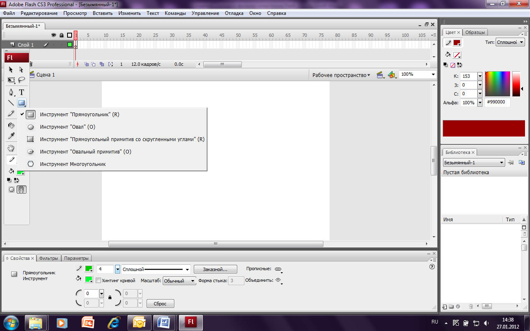Toggle the corner radius lock
This screenshot has height=331, width=530.
coord(110,297)
